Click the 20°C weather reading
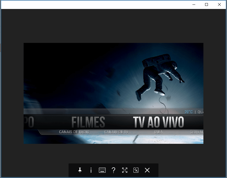Image resolution: width=227 pixels, height=178 pixels. pyautogui.click(x=189, y=112)
